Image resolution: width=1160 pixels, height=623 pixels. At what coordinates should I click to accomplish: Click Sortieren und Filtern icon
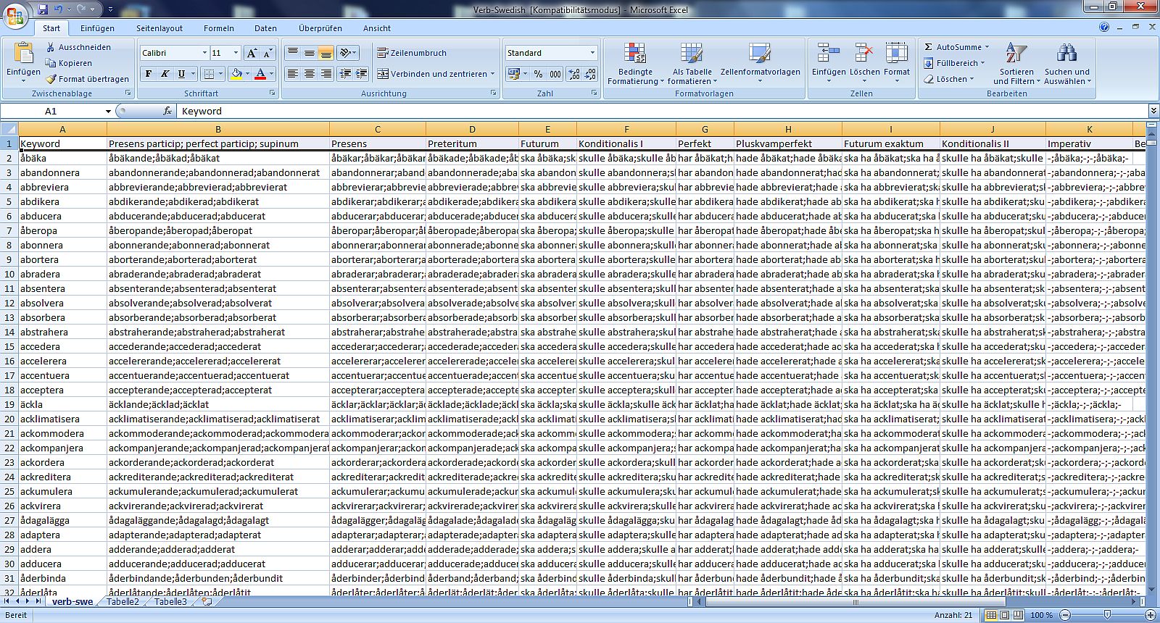tap(1016, 62)
